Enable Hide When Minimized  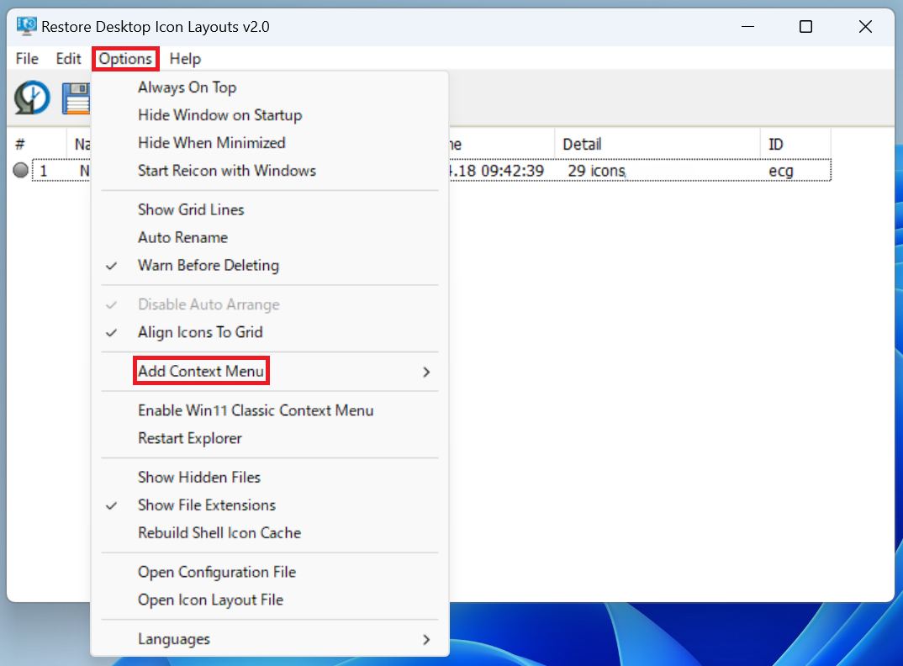270,143
